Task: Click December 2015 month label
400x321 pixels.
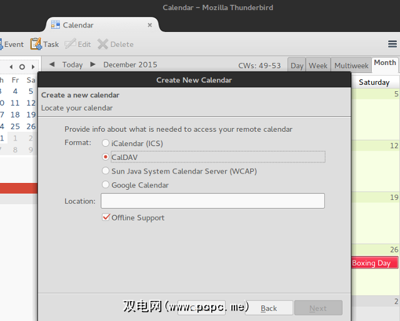Action: pyautogui.click(x=130, y=65)
